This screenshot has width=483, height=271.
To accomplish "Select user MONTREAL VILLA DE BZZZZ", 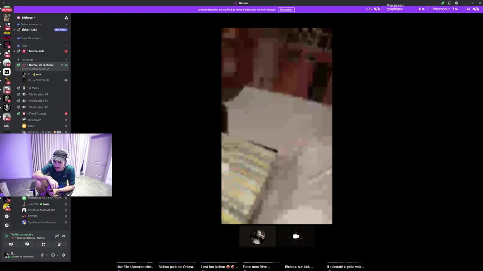I will point(44,198).
